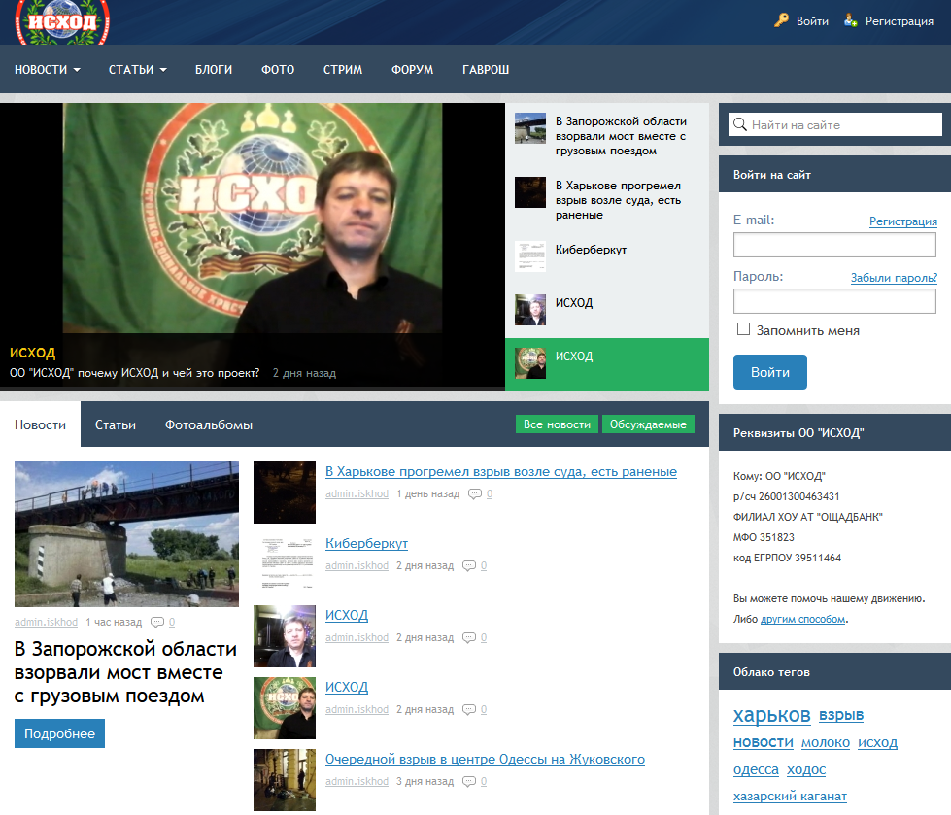The image size is (951, 815).
Task: Toggle the Запомнить меня checkbox
Action: click(x=743, y=329)
